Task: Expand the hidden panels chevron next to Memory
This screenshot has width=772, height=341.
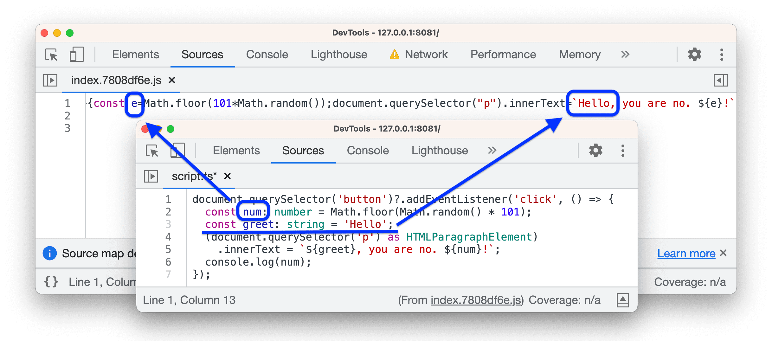Action: coord(625,54)
